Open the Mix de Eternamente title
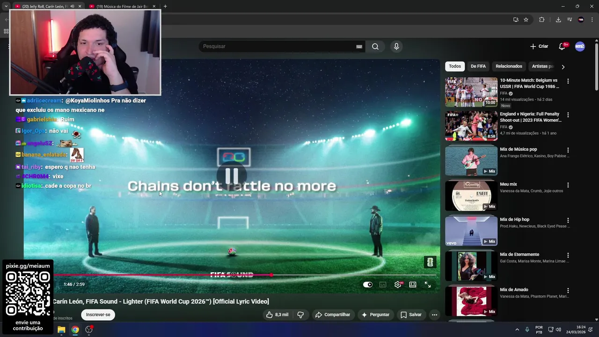This screenshot has width=599, height=337. pos(519,255)
